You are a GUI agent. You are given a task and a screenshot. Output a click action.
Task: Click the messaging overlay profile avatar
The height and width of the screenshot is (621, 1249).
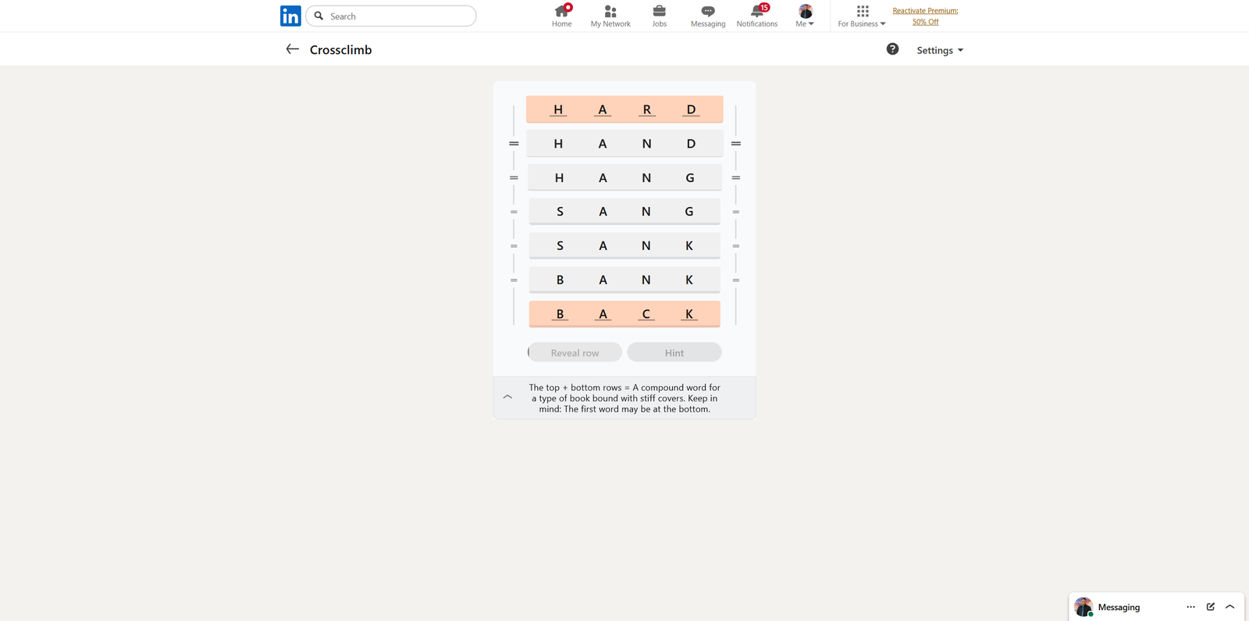[x=1084, y=607]
